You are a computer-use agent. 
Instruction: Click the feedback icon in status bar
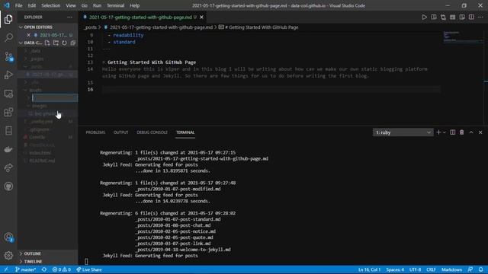(470, 269)
